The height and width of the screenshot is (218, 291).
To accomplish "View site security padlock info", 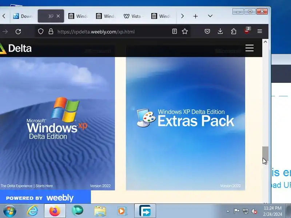I will (51, 32).
